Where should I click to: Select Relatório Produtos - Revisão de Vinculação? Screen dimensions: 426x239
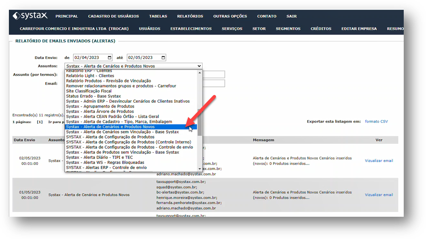(131, 81)
